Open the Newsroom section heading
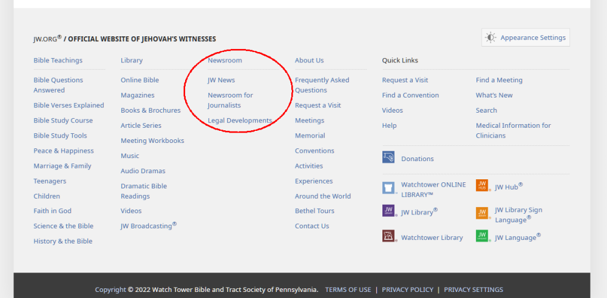This screenshot has height=298, width=607. tap(225, 61)
